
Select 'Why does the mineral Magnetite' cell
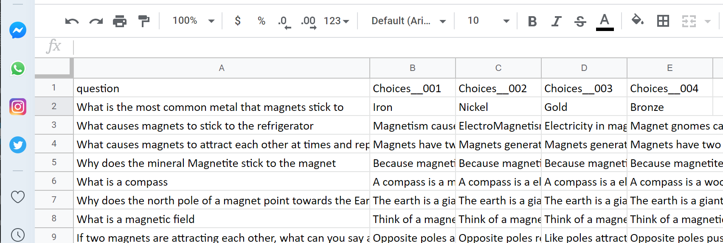(222, 163)
